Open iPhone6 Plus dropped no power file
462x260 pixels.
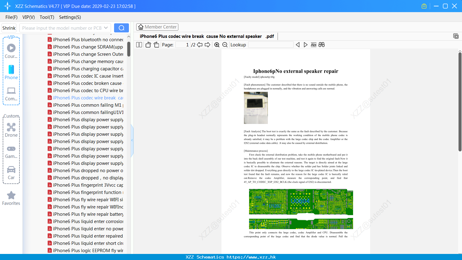point(86,171)
